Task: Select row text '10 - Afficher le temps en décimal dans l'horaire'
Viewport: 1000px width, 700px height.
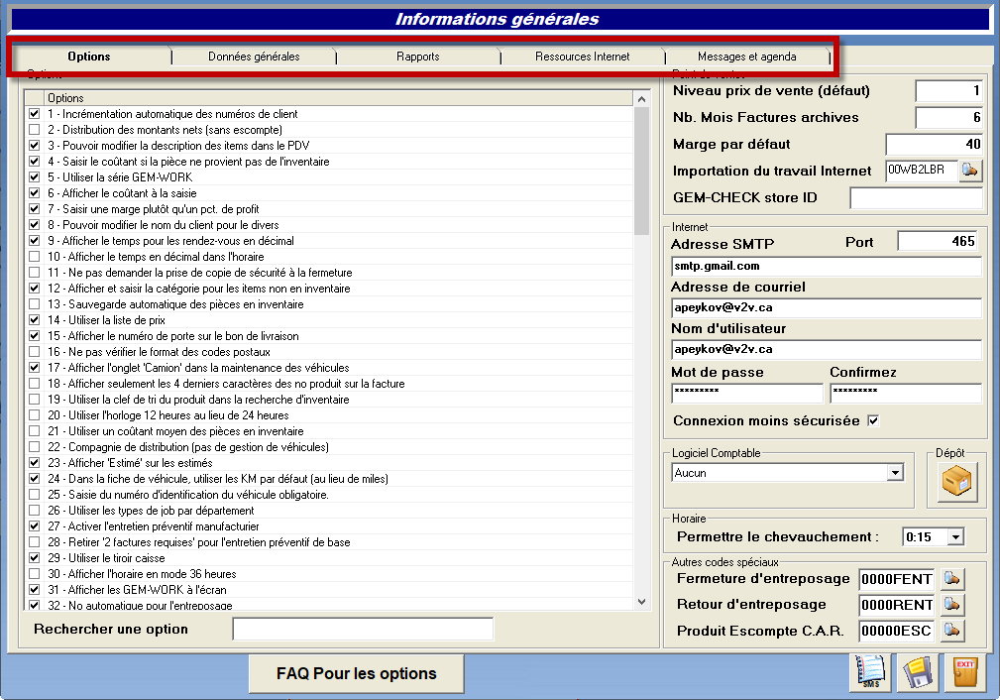Action: point(156,257)
